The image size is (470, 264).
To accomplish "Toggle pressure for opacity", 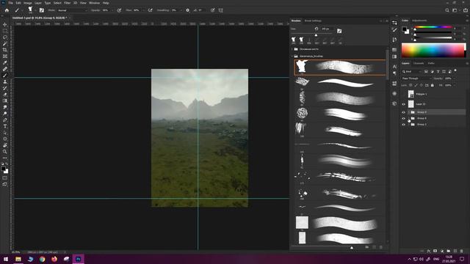I will (x=119, y=10).
